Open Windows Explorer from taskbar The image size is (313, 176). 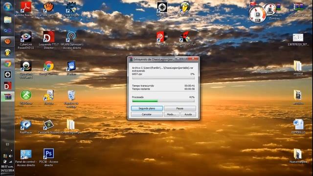(7, 20)
